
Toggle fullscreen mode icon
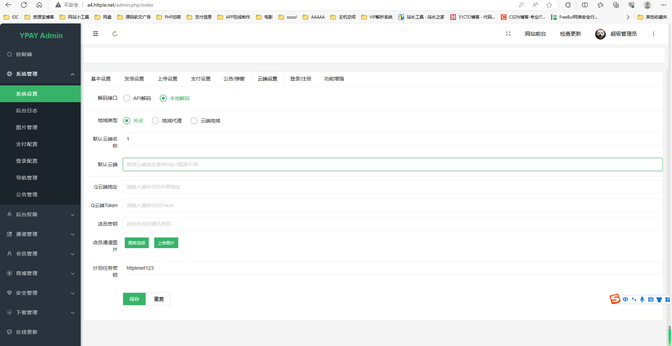508,34
